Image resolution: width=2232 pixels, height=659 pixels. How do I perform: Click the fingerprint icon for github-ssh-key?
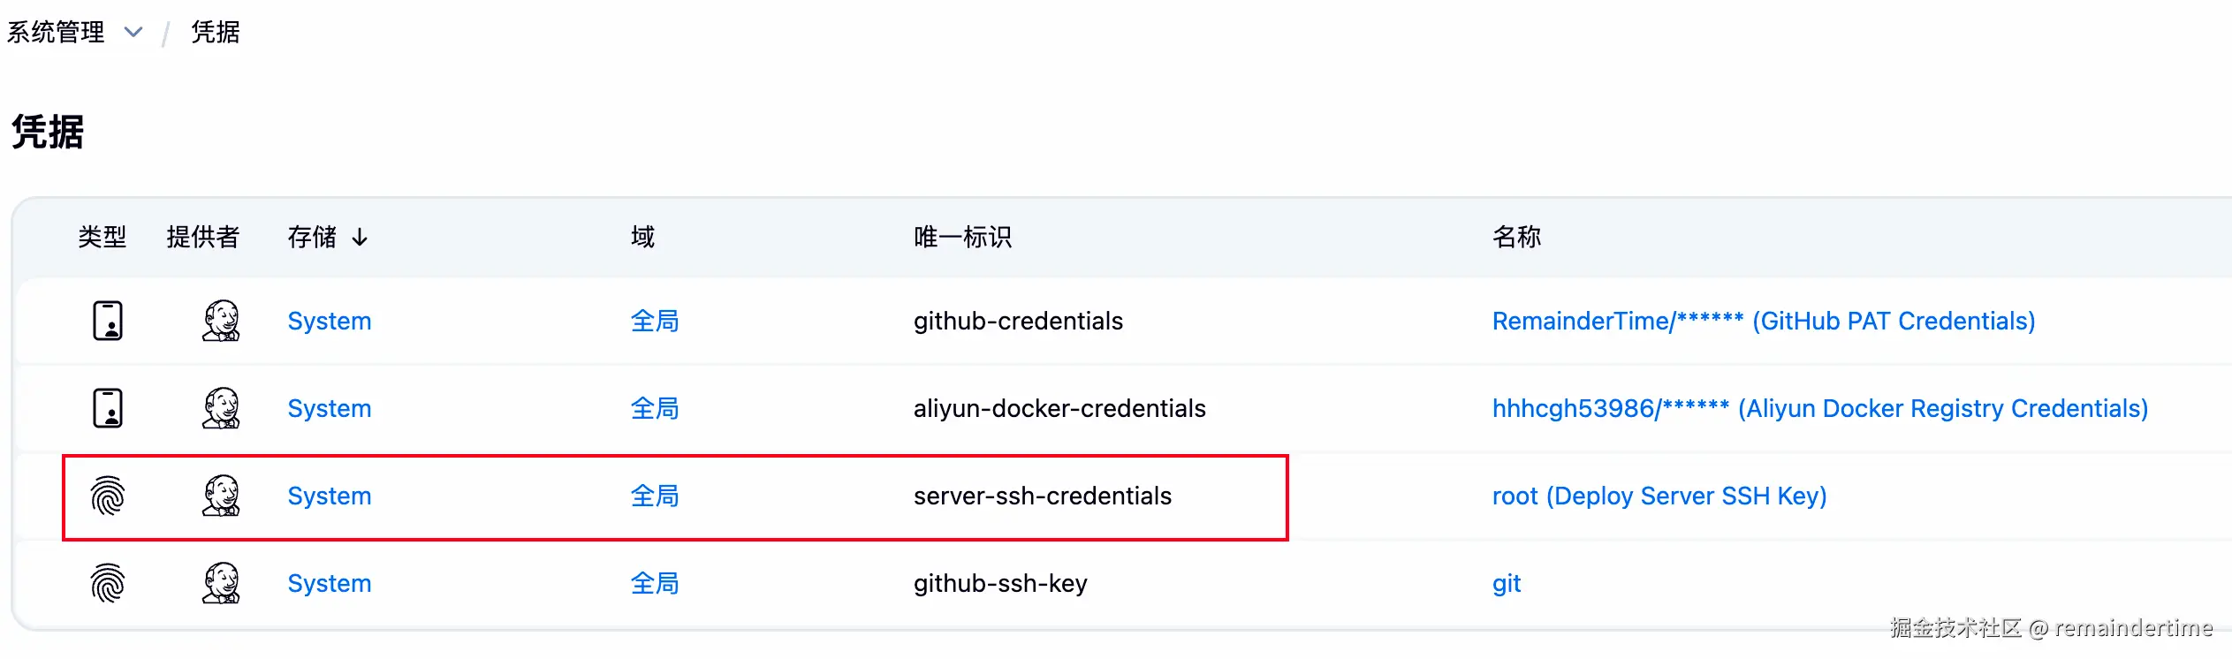(108, 583)
